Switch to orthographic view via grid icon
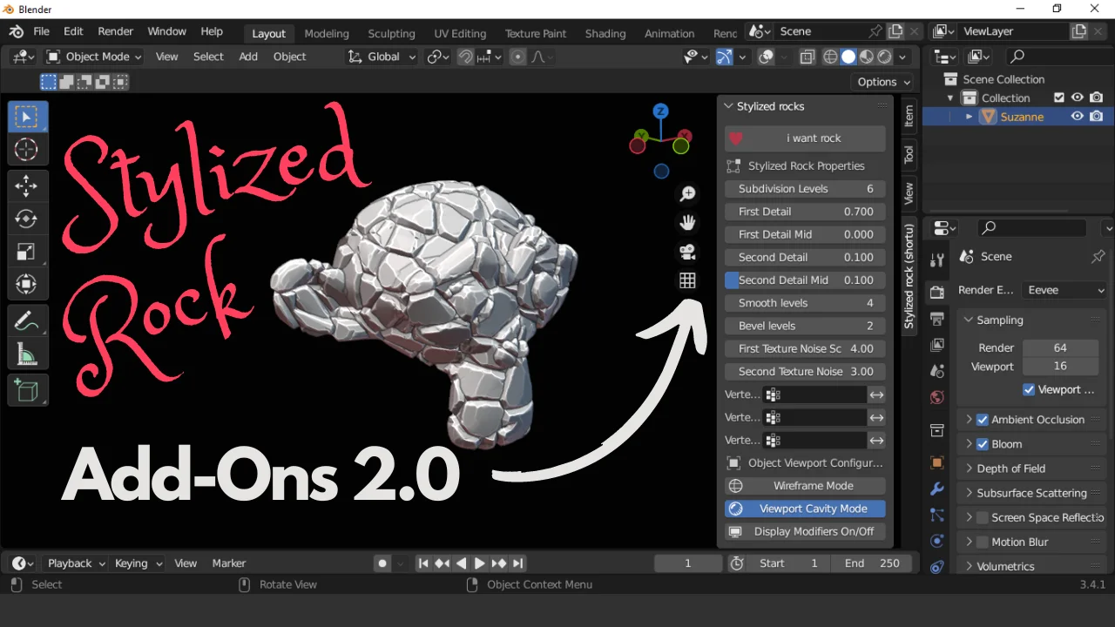1115x627 pixels. tap(687, 280)
